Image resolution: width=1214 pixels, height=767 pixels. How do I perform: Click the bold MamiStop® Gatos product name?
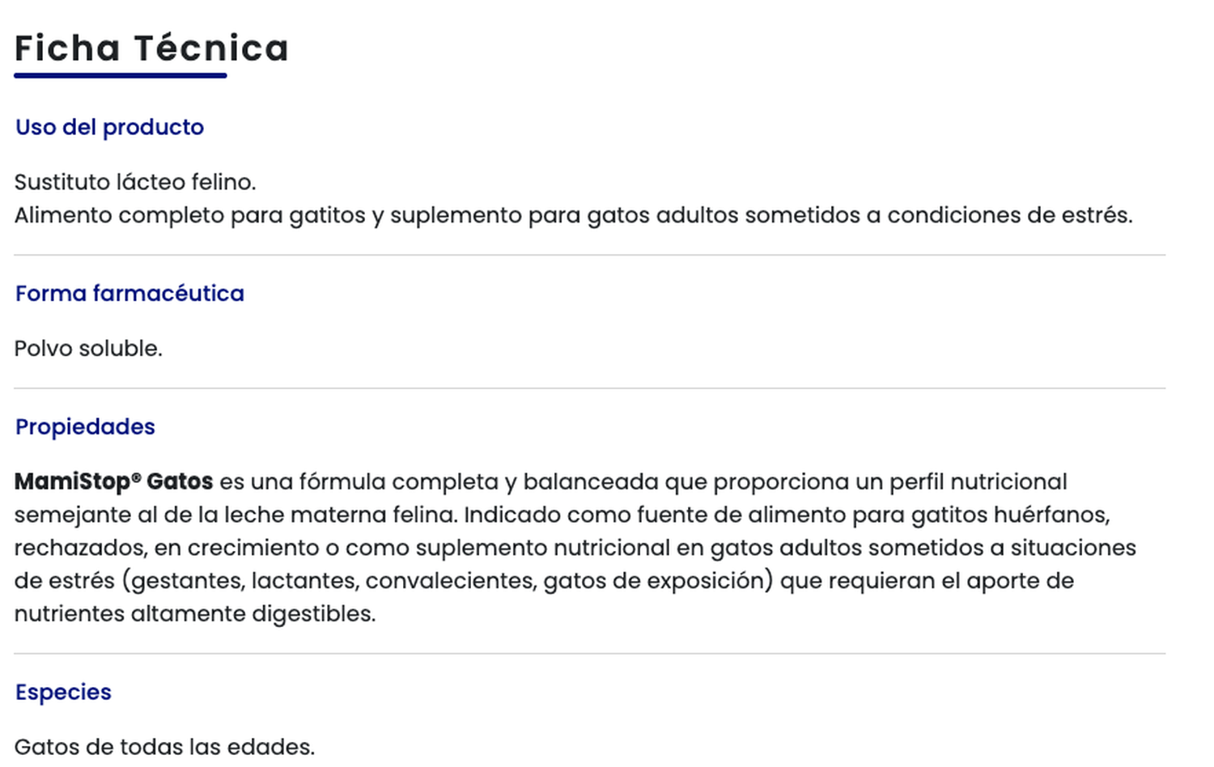(x=113, y=482)
